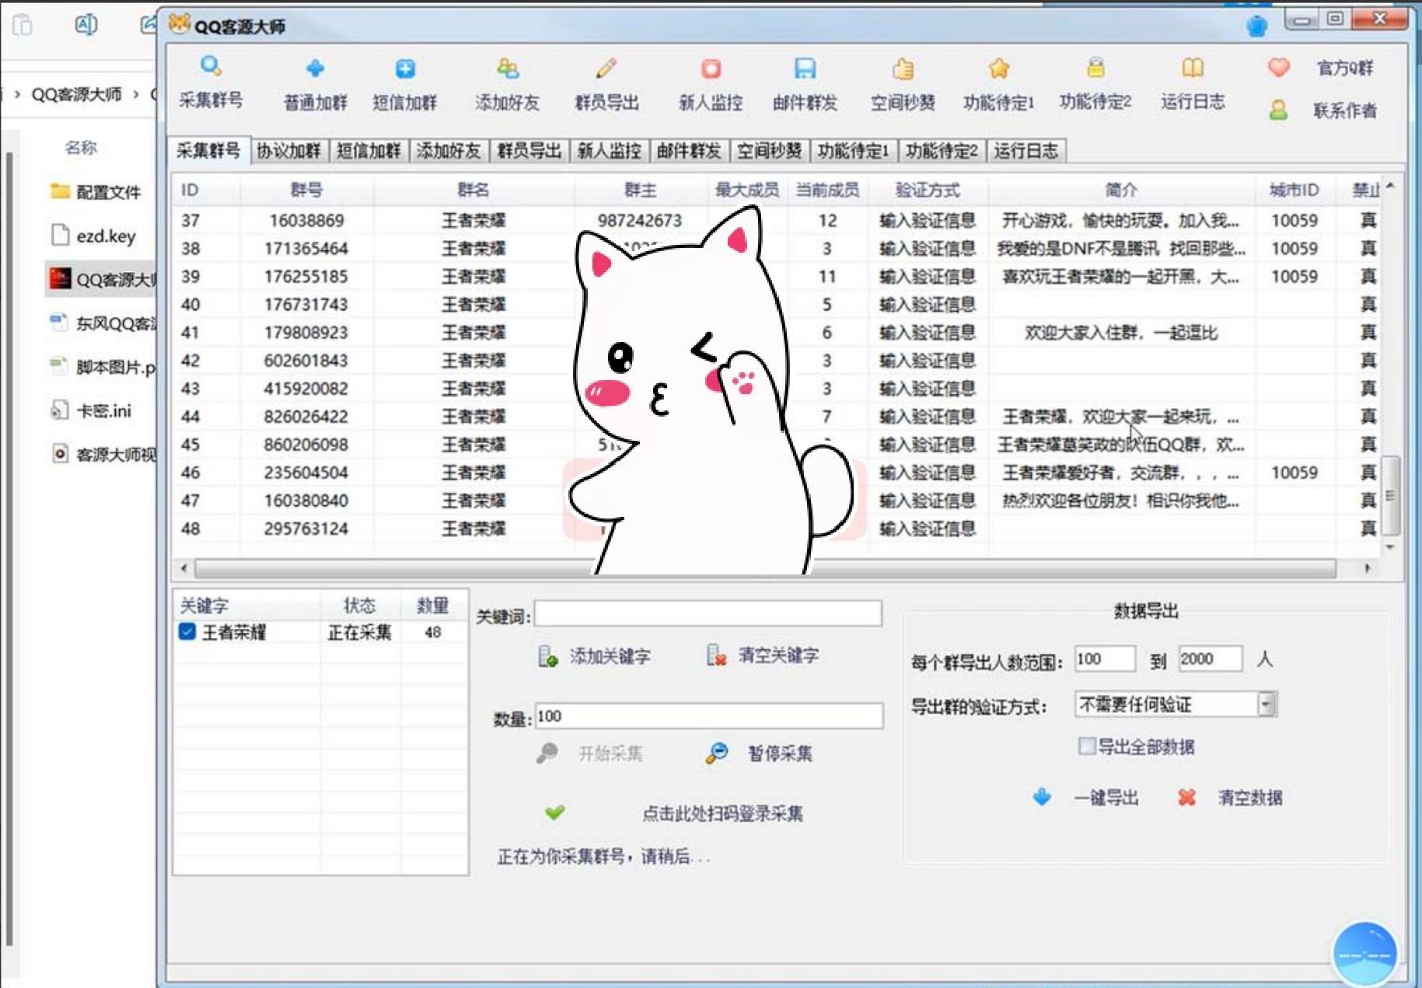Open the 空间秒赞 thumbs-up icon

click(903, 68)
